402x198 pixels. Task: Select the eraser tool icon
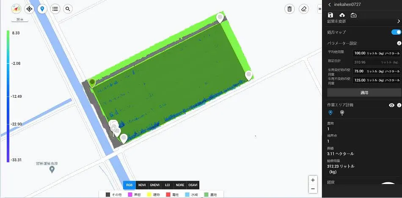[304, 9]
